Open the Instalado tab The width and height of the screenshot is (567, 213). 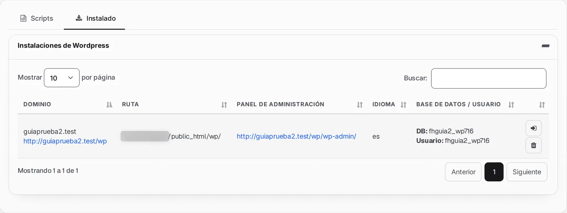click(96, 18)
